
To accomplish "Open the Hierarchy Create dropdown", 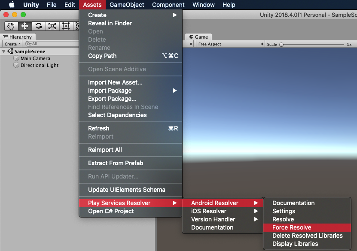I will coord(12,44).
